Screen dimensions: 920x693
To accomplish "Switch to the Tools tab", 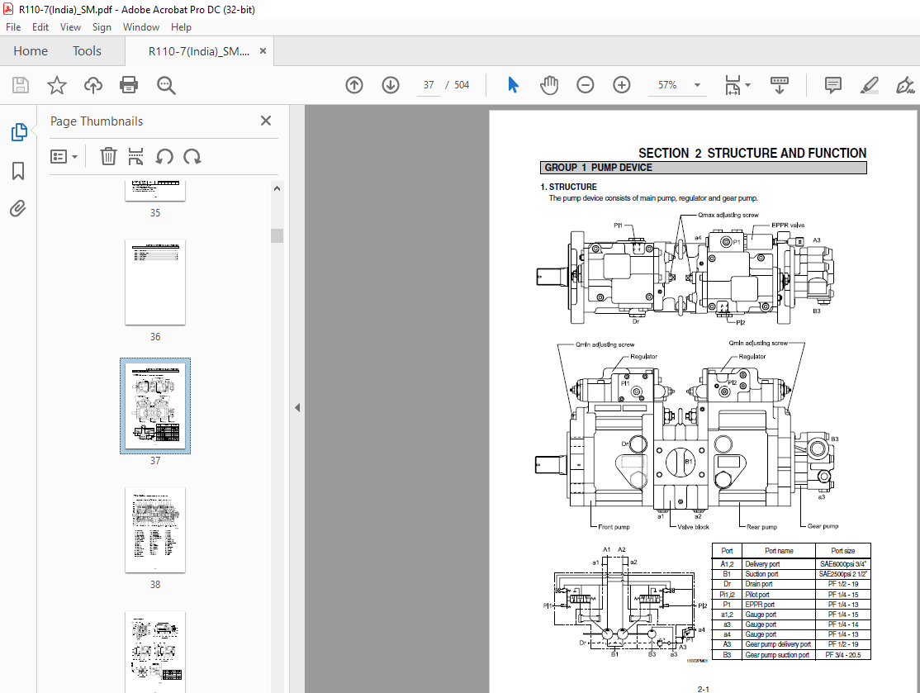I will 87,51.
